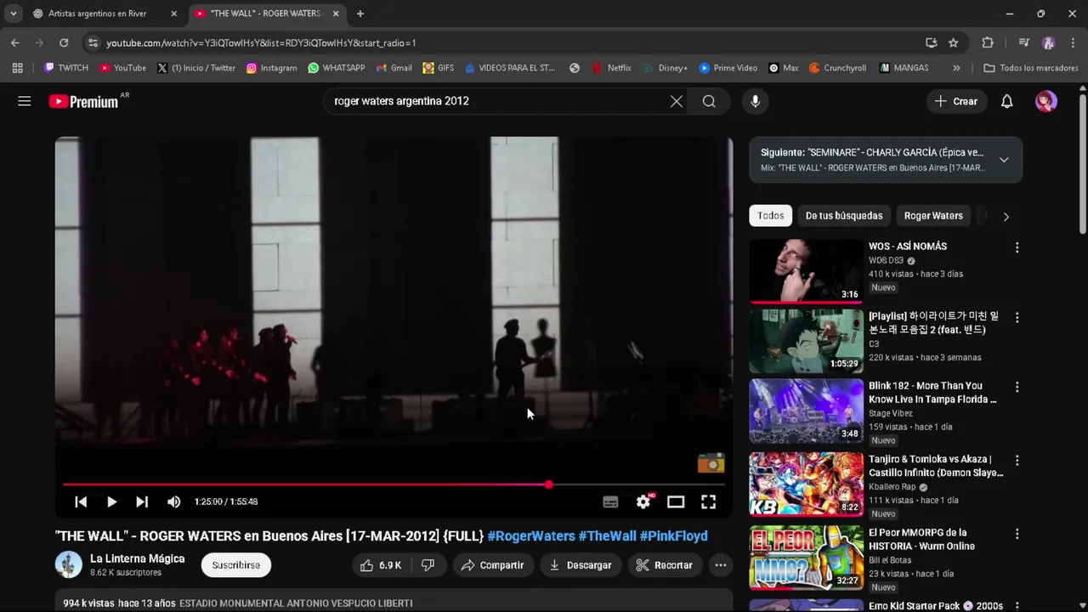The width and height of the screenshot is (1088, 612).
Task: Switch to theater mode
Action: tap(676, 501)
